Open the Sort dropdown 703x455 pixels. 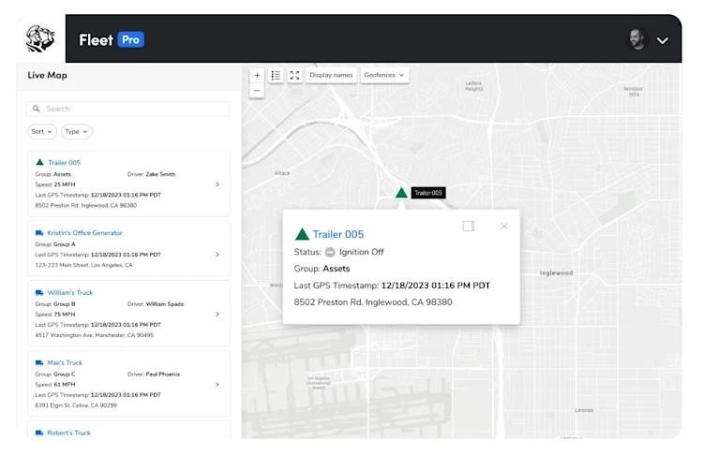point(41,132)
